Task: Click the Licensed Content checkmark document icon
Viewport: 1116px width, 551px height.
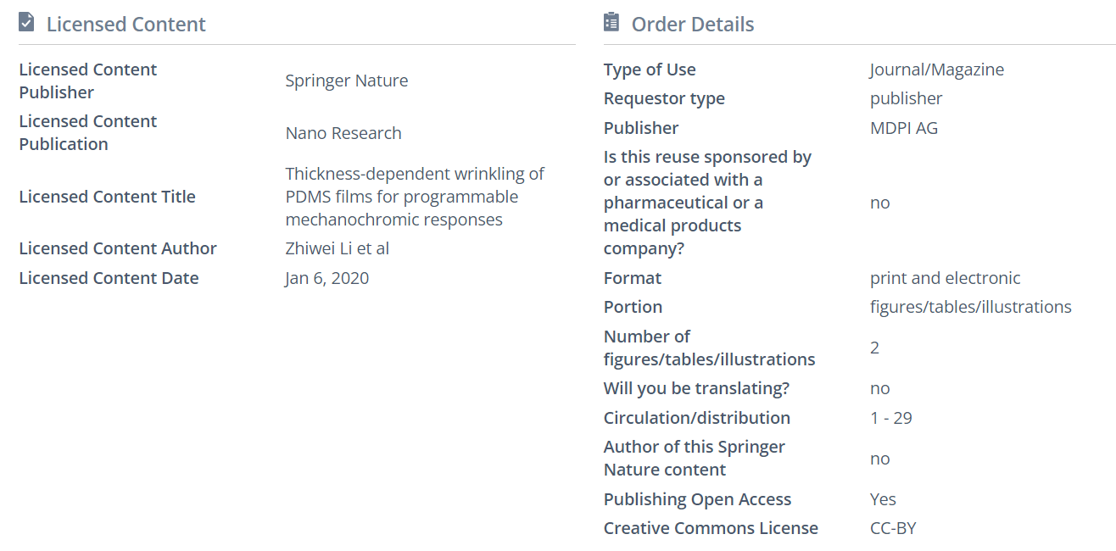Action: coord(26,23)
